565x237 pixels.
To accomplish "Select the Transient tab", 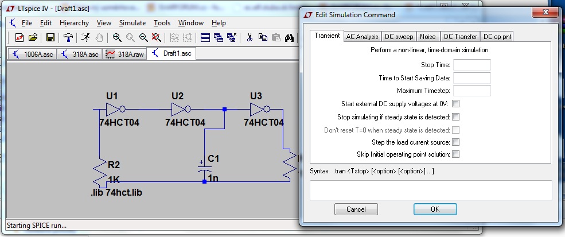I will coord(327,36).
